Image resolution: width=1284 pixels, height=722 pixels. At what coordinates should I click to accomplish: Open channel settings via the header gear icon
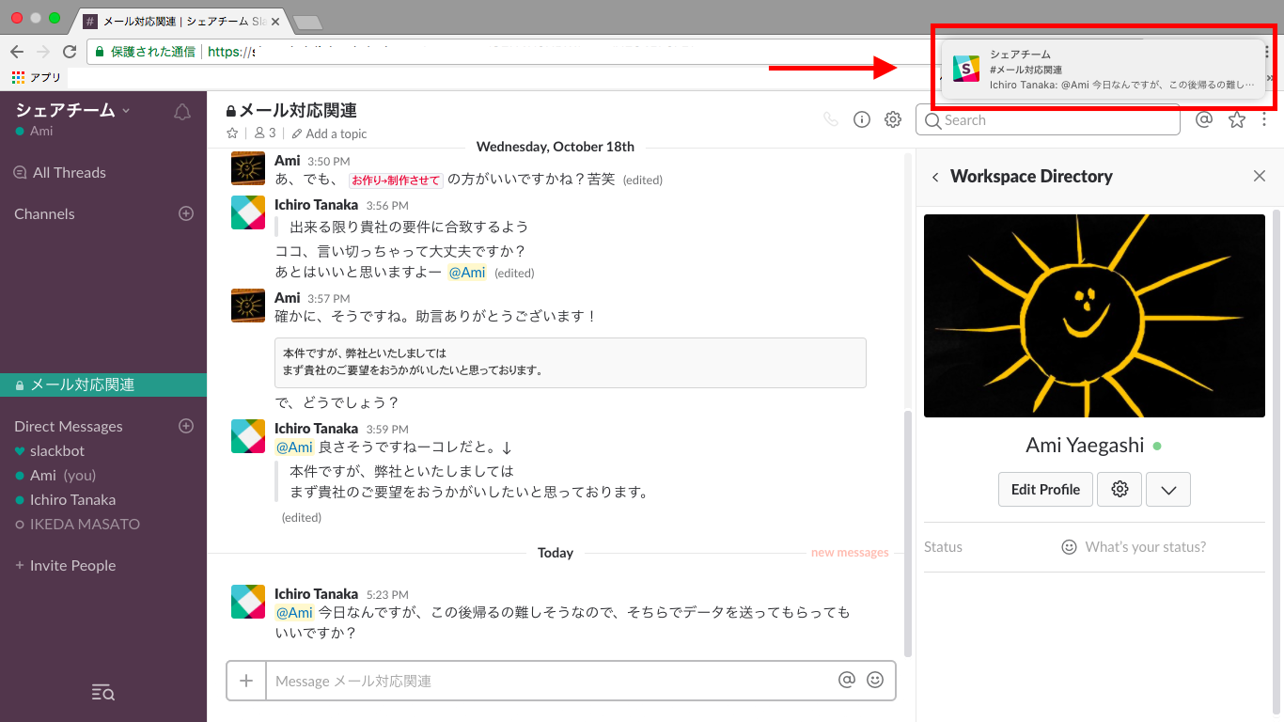(892, 119)
